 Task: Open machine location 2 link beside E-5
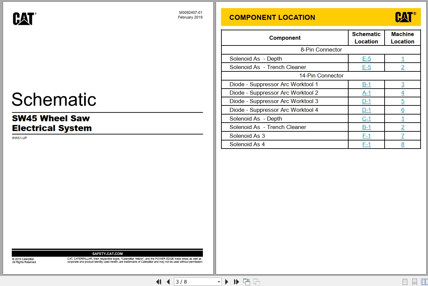pyautogui.click(x=403, y=67)
